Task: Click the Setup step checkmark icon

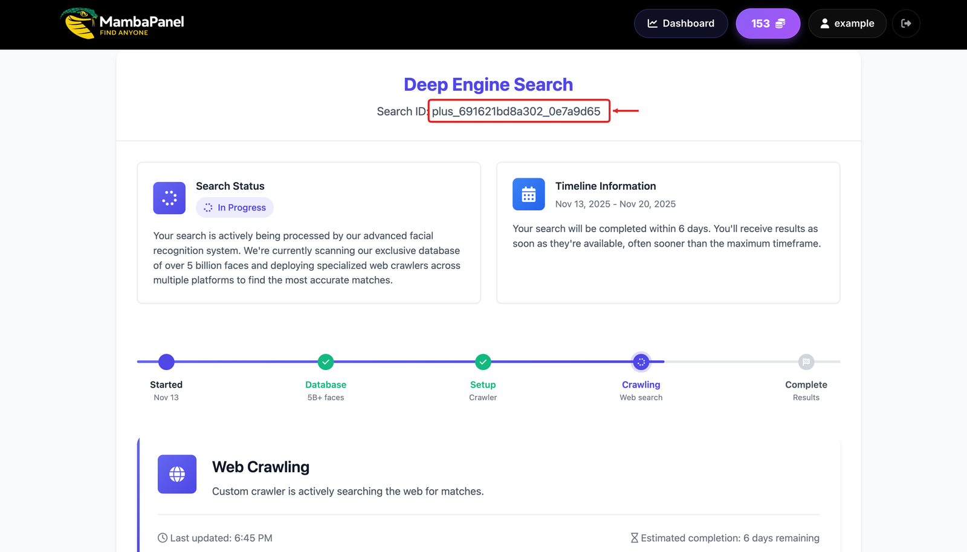Action: [x=483, y=362]
